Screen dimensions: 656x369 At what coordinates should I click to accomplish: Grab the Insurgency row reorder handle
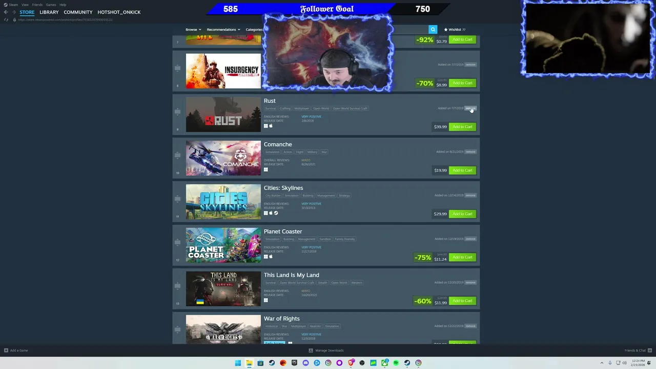177,68
